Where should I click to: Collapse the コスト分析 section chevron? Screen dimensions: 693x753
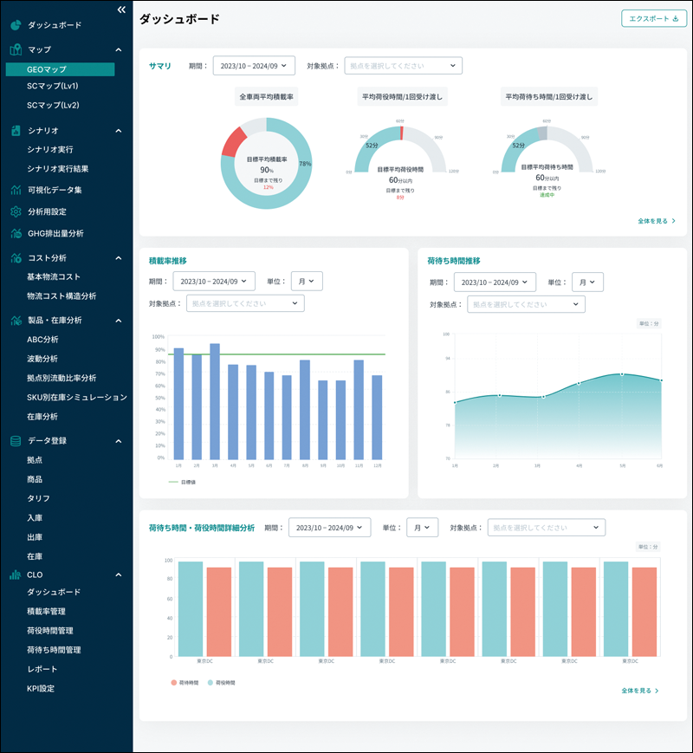tap(119, 258)
